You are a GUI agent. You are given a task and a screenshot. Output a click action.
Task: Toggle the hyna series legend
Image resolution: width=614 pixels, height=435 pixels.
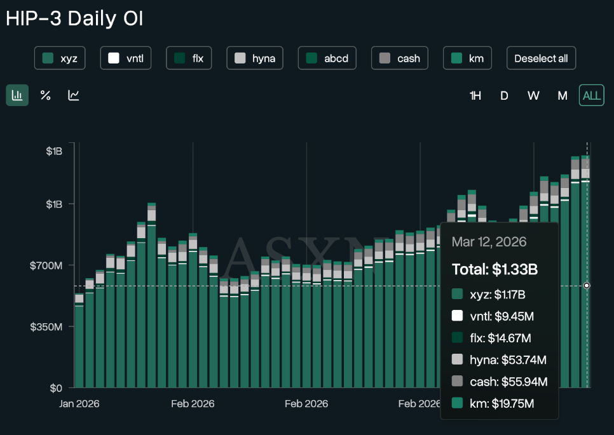coord(255,58)
